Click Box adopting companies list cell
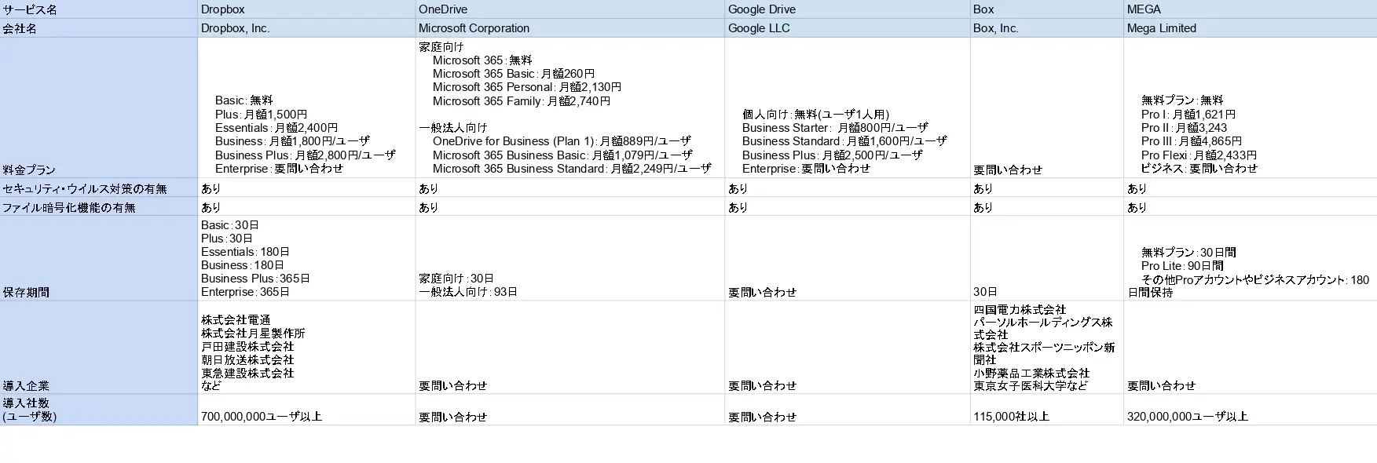 1046,348
